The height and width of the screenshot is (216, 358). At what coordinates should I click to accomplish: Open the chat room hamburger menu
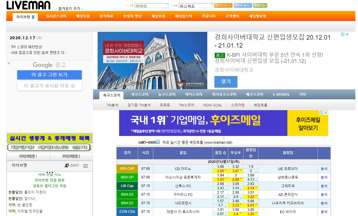click(x=86, y=166)
